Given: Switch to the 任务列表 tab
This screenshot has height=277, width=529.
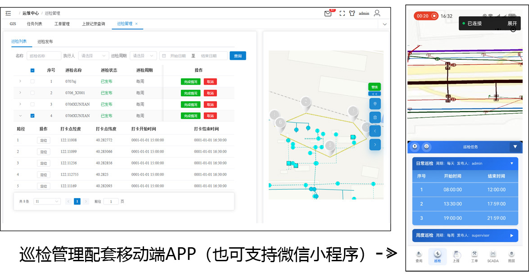Looking at the screenshot, I should point(34,24).
